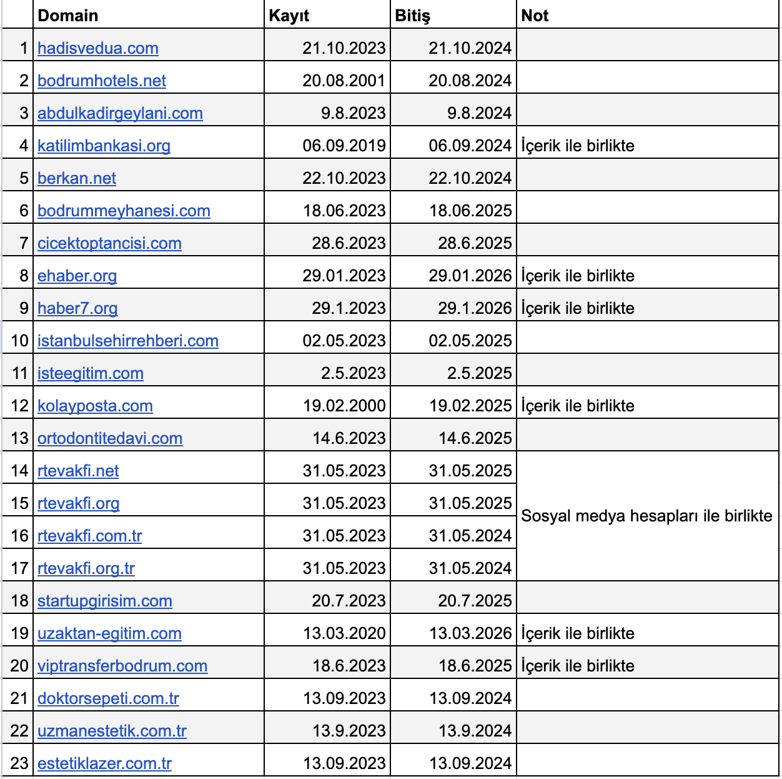Image resolution: width=782 pixels, height=779 pixels.
Task: Click the kolayposta.com link
Action: pos(95,406)
